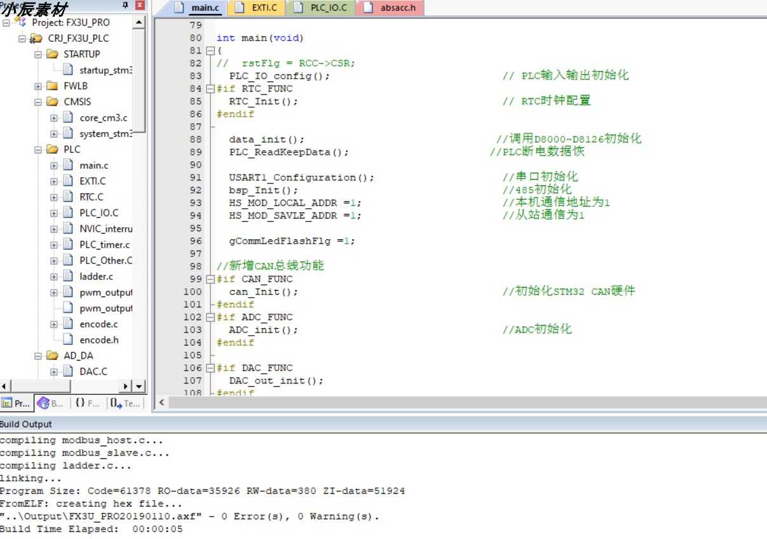Switch to the absacc.h editor tab

click(x=390, y=8)
